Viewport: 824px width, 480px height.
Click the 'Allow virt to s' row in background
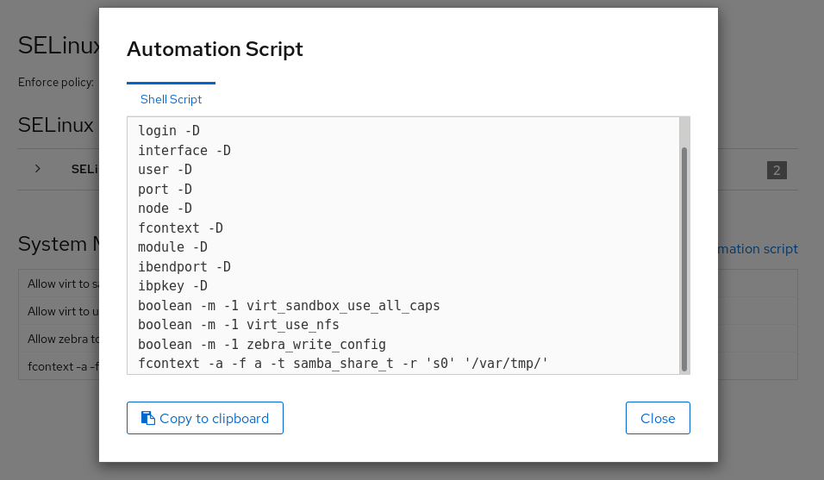pos(59,284)
